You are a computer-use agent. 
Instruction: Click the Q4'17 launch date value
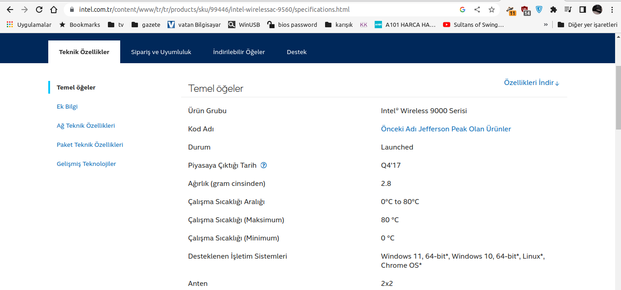[x=391, y=165]
